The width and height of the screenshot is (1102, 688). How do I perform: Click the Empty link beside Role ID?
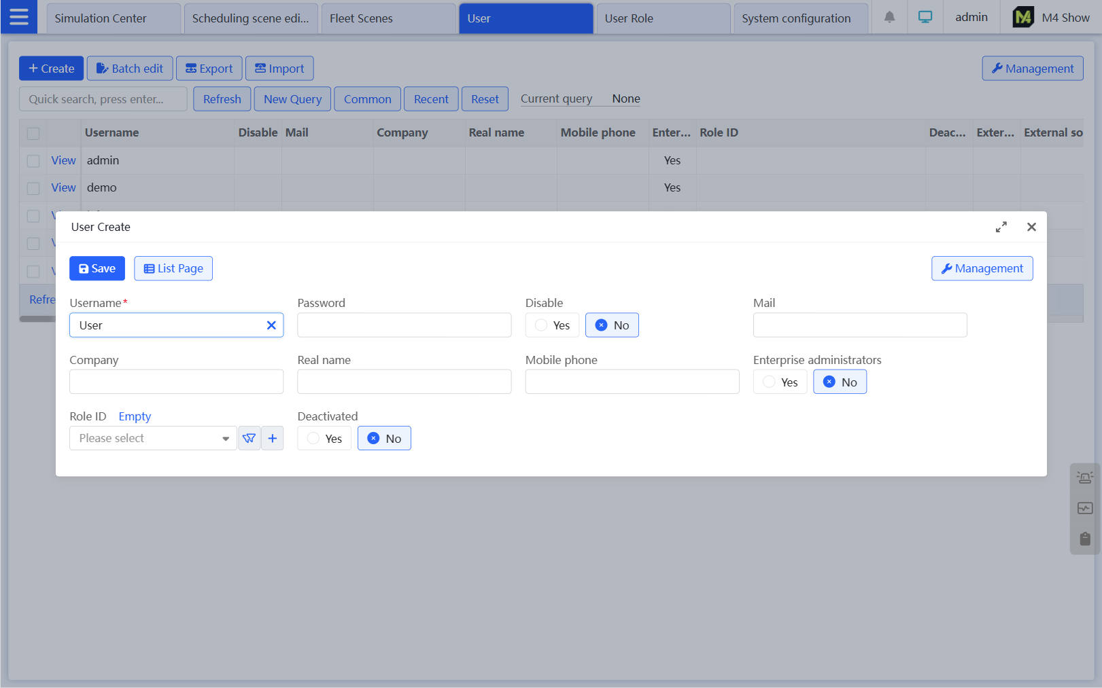click(135, 416)
